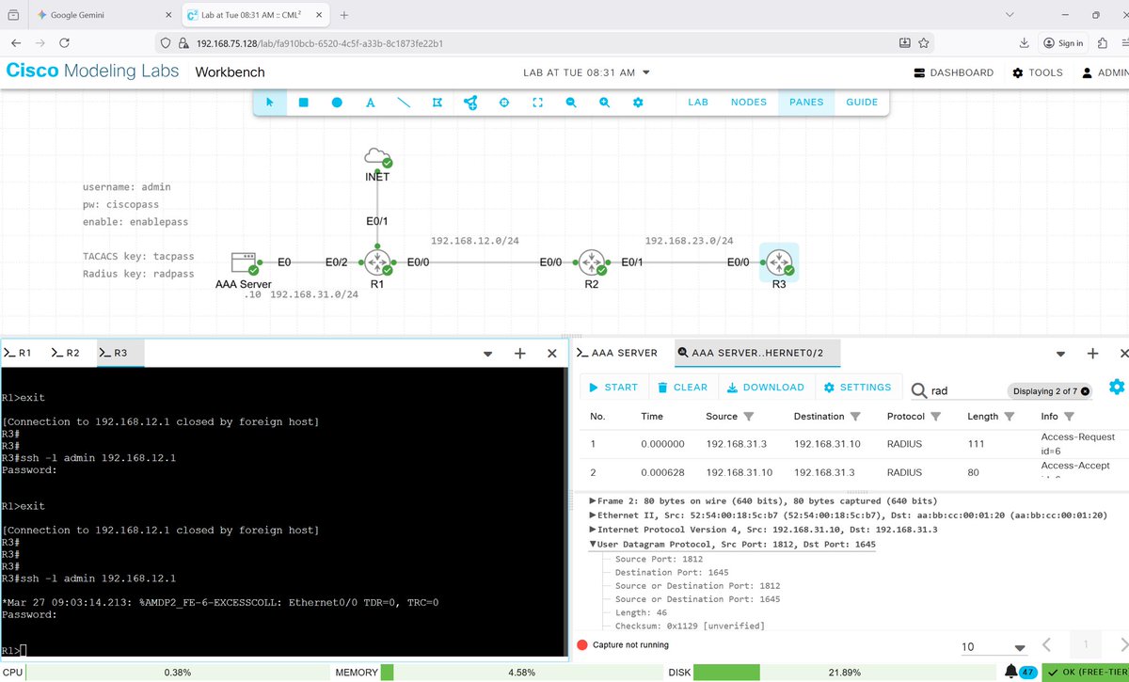Clear the 'Displaying 2 of 7' filter chip
1129x682 pixels.
pos(1085,391)
